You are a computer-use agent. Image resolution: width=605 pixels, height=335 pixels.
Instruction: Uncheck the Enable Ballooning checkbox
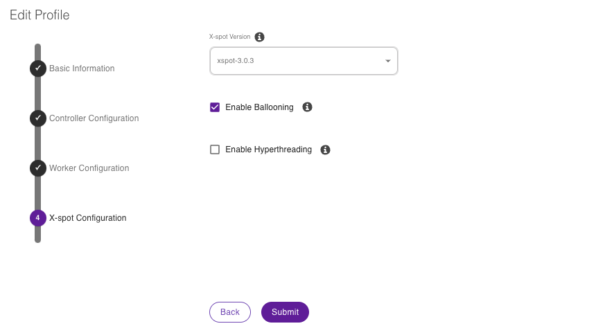(215, 107)
